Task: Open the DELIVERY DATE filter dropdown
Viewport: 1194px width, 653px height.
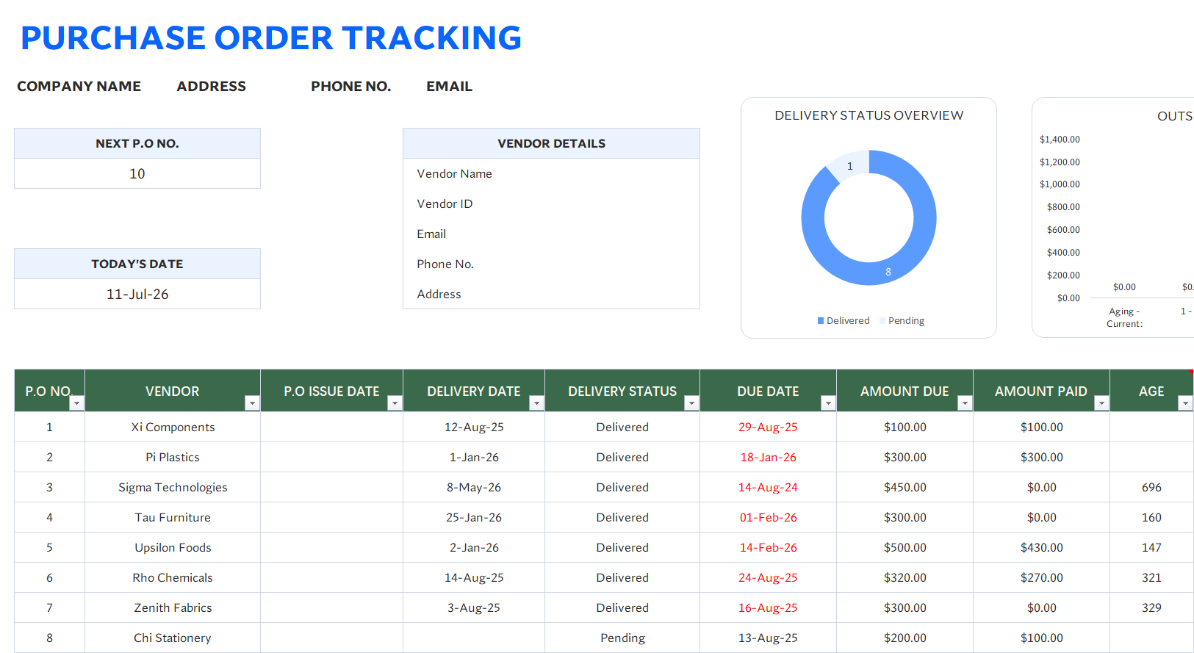Action: coord(536,403)
